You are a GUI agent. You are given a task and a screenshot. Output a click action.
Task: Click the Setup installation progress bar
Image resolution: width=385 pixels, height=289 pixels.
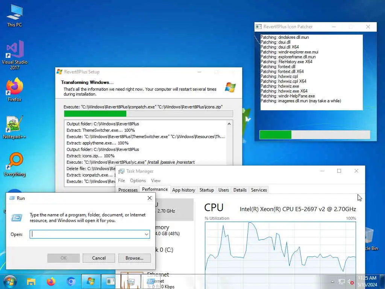tap(148, 114)
